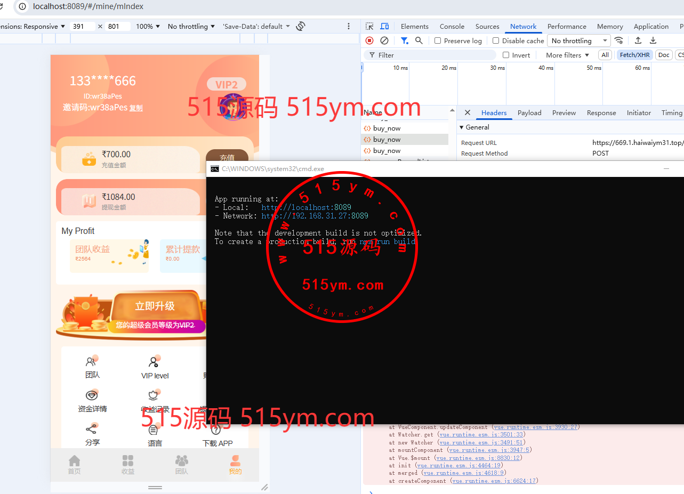Clear the network log

click(x=384, y=41)
